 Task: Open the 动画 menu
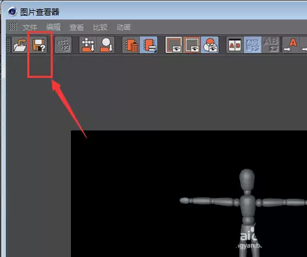click(124, 27)
